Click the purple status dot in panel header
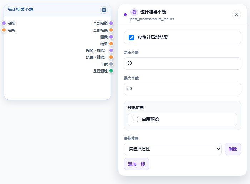The width and height of the screenshot is (250, 184). pos(125,15)
